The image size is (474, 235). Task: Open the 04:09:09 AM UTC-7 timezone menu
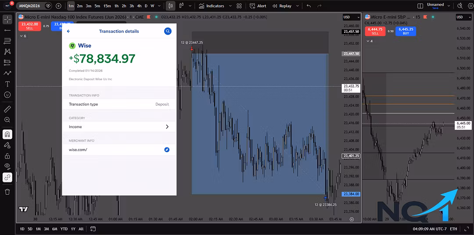tap(429, 229)
